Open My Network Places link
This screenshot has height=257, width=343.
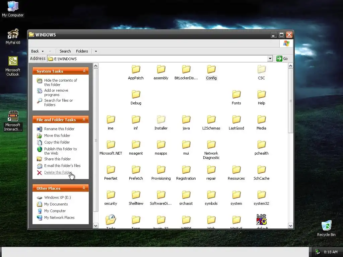click(59, 218)
